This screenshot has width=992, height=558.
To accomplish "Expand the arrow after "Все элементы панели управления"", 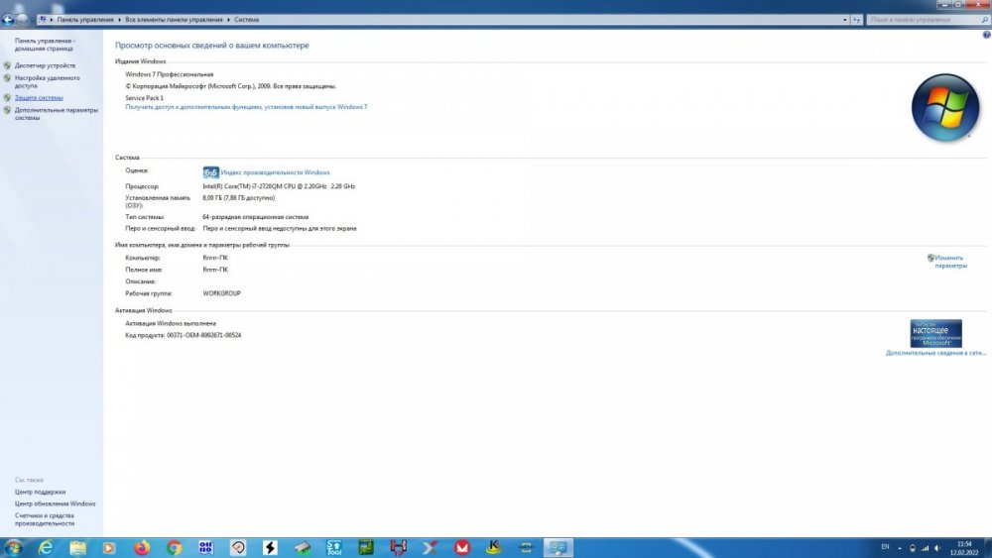I will click(x=228, y=20).
